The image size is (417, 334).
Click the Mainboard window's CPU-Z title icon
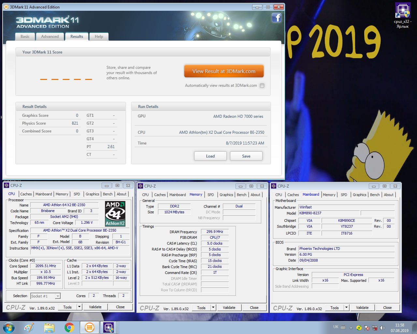coord(274,186)
